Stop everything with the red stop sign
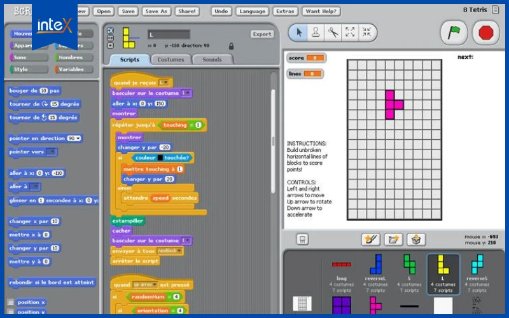Image resolution: width=509 pixels, height=318 pixels. tap(485, 33)
